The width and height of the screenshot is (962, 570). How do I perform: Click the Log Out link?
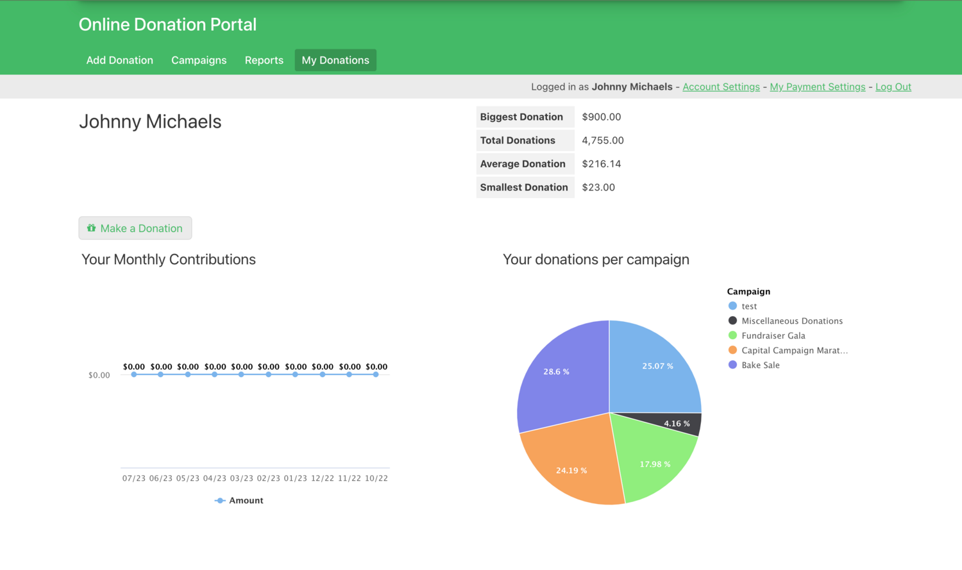tap(893, 87)
